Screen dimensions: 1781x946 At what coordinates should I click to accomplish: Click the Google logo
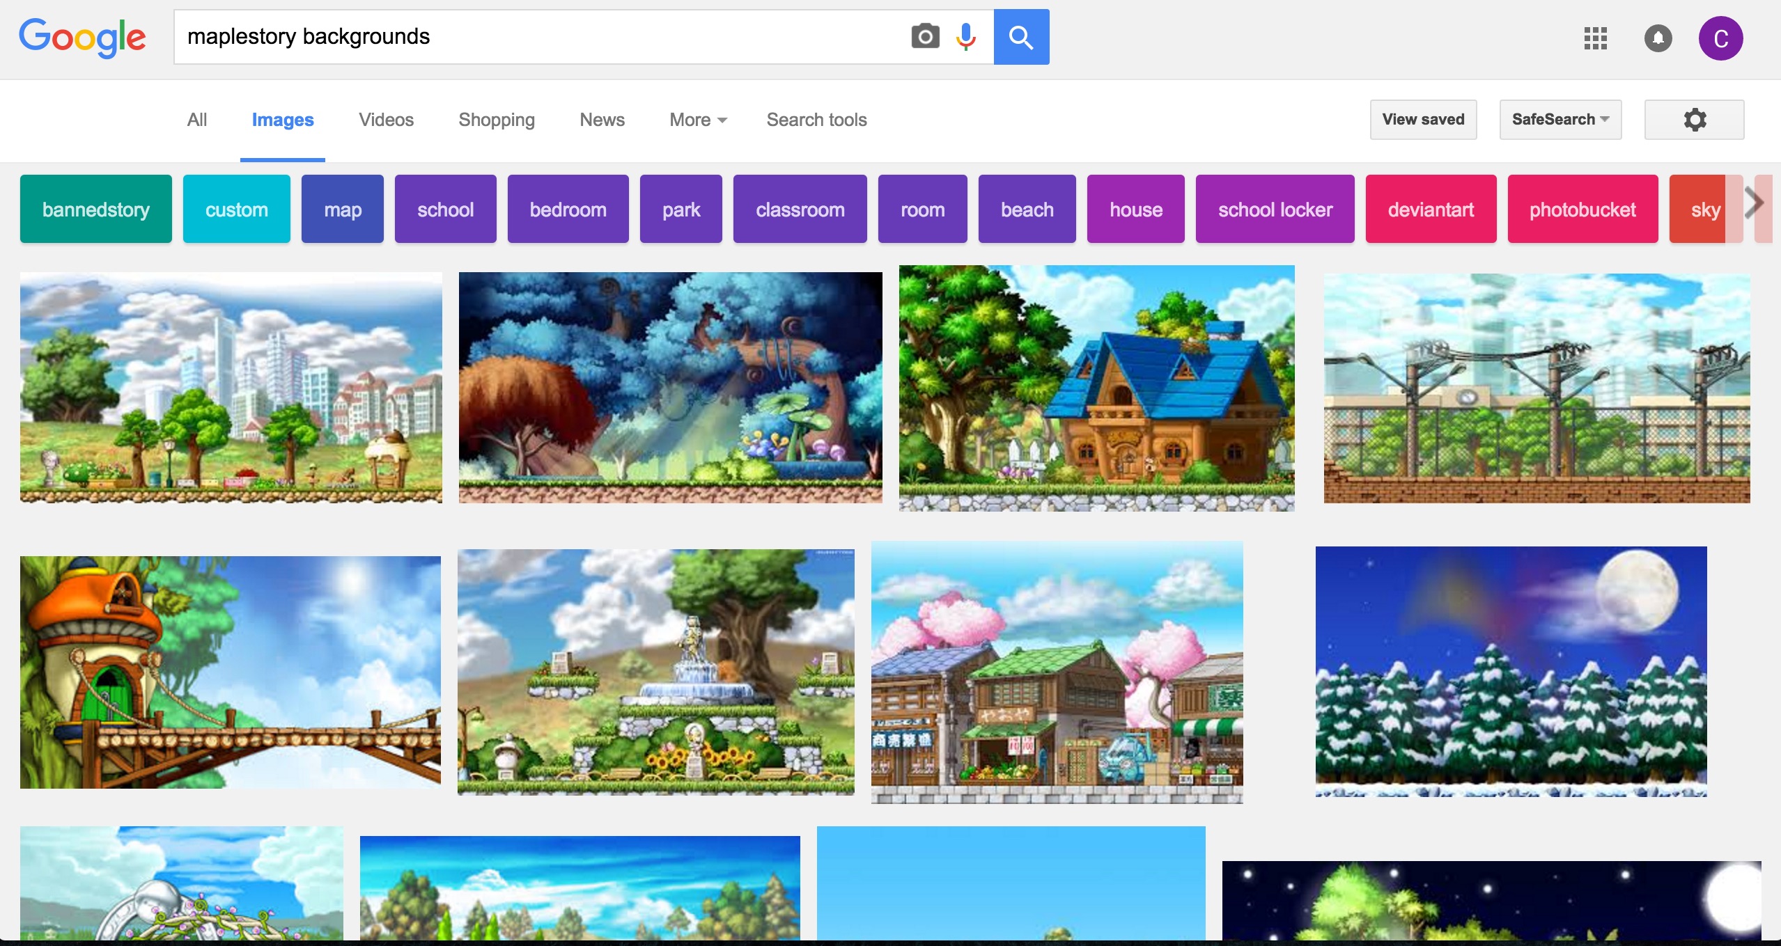[x=82, y=38]
